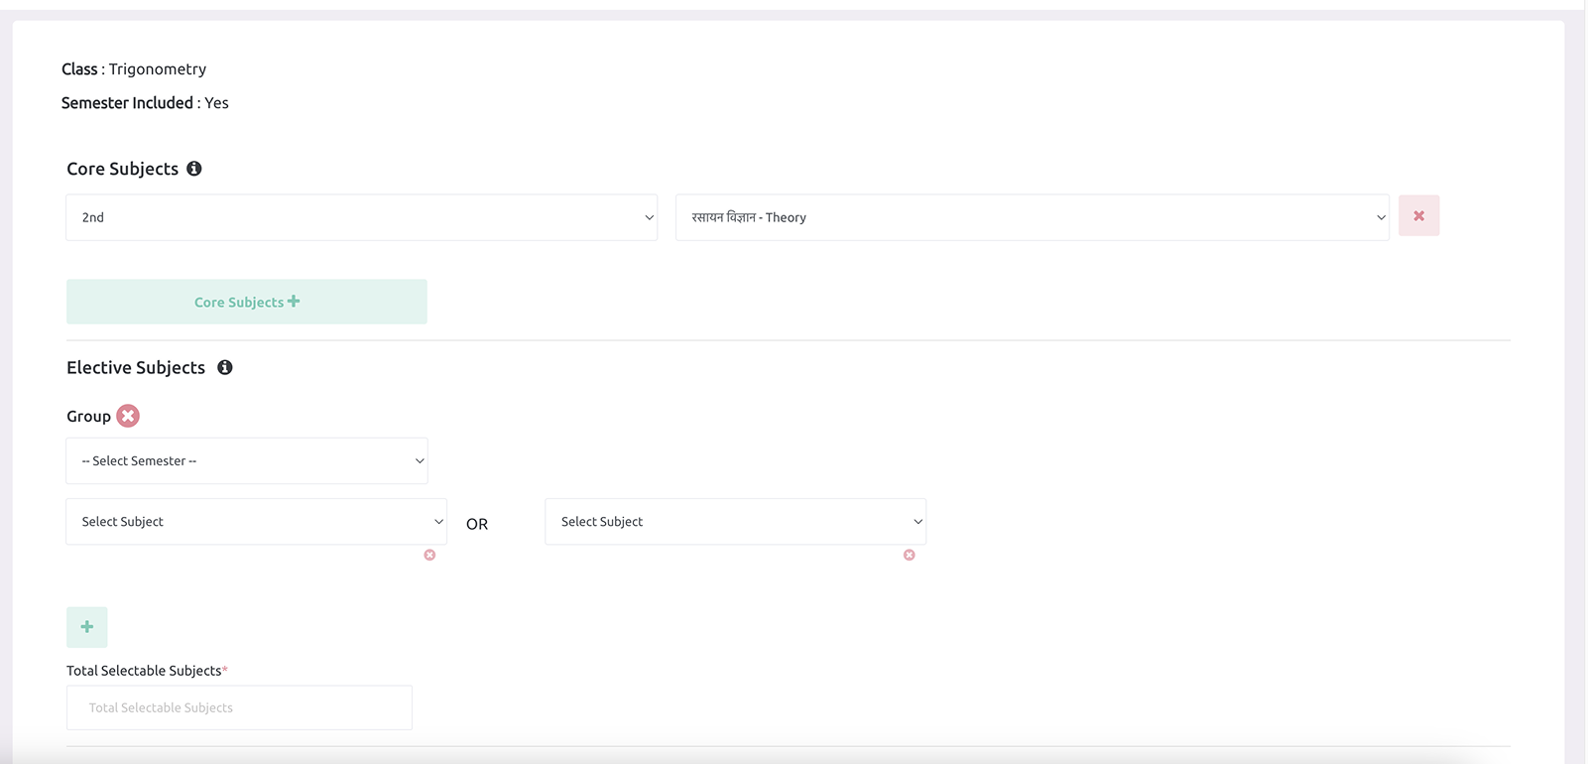The width and height of the screenshot is (1588, 764).
Task: Click the Elective Subjects info icon
Action: (x=225, y=367)
